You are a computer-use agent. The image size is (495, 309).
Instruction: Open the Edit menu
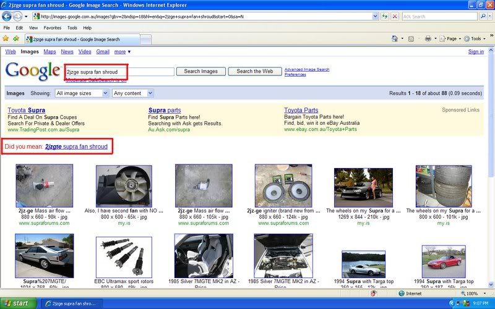click(19, 28)
